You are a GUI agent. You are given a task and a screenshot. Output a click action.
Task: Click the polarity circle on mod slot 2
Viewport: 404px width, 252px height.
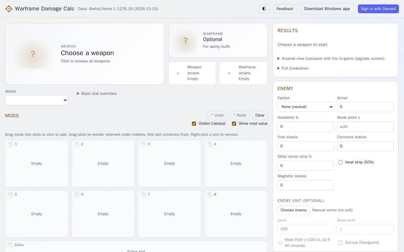tap(77, 144)
